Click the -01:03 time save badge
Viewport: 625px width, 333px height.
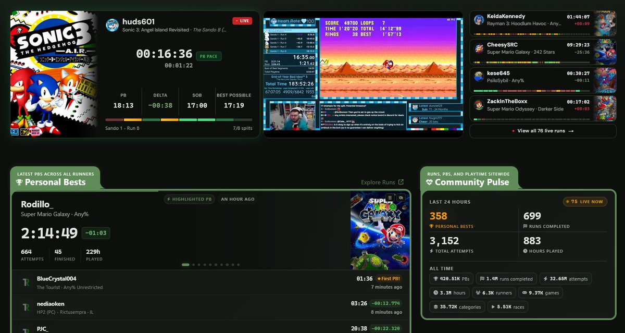coord(96,233)
